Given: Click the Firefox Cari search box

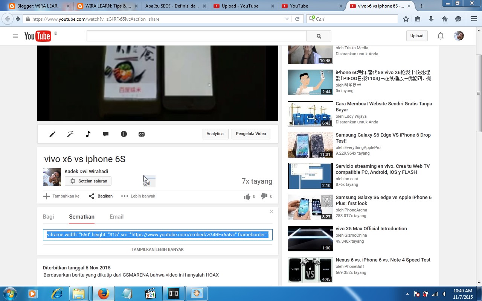Looking at the screenshot, I should [x=352, y=19].
